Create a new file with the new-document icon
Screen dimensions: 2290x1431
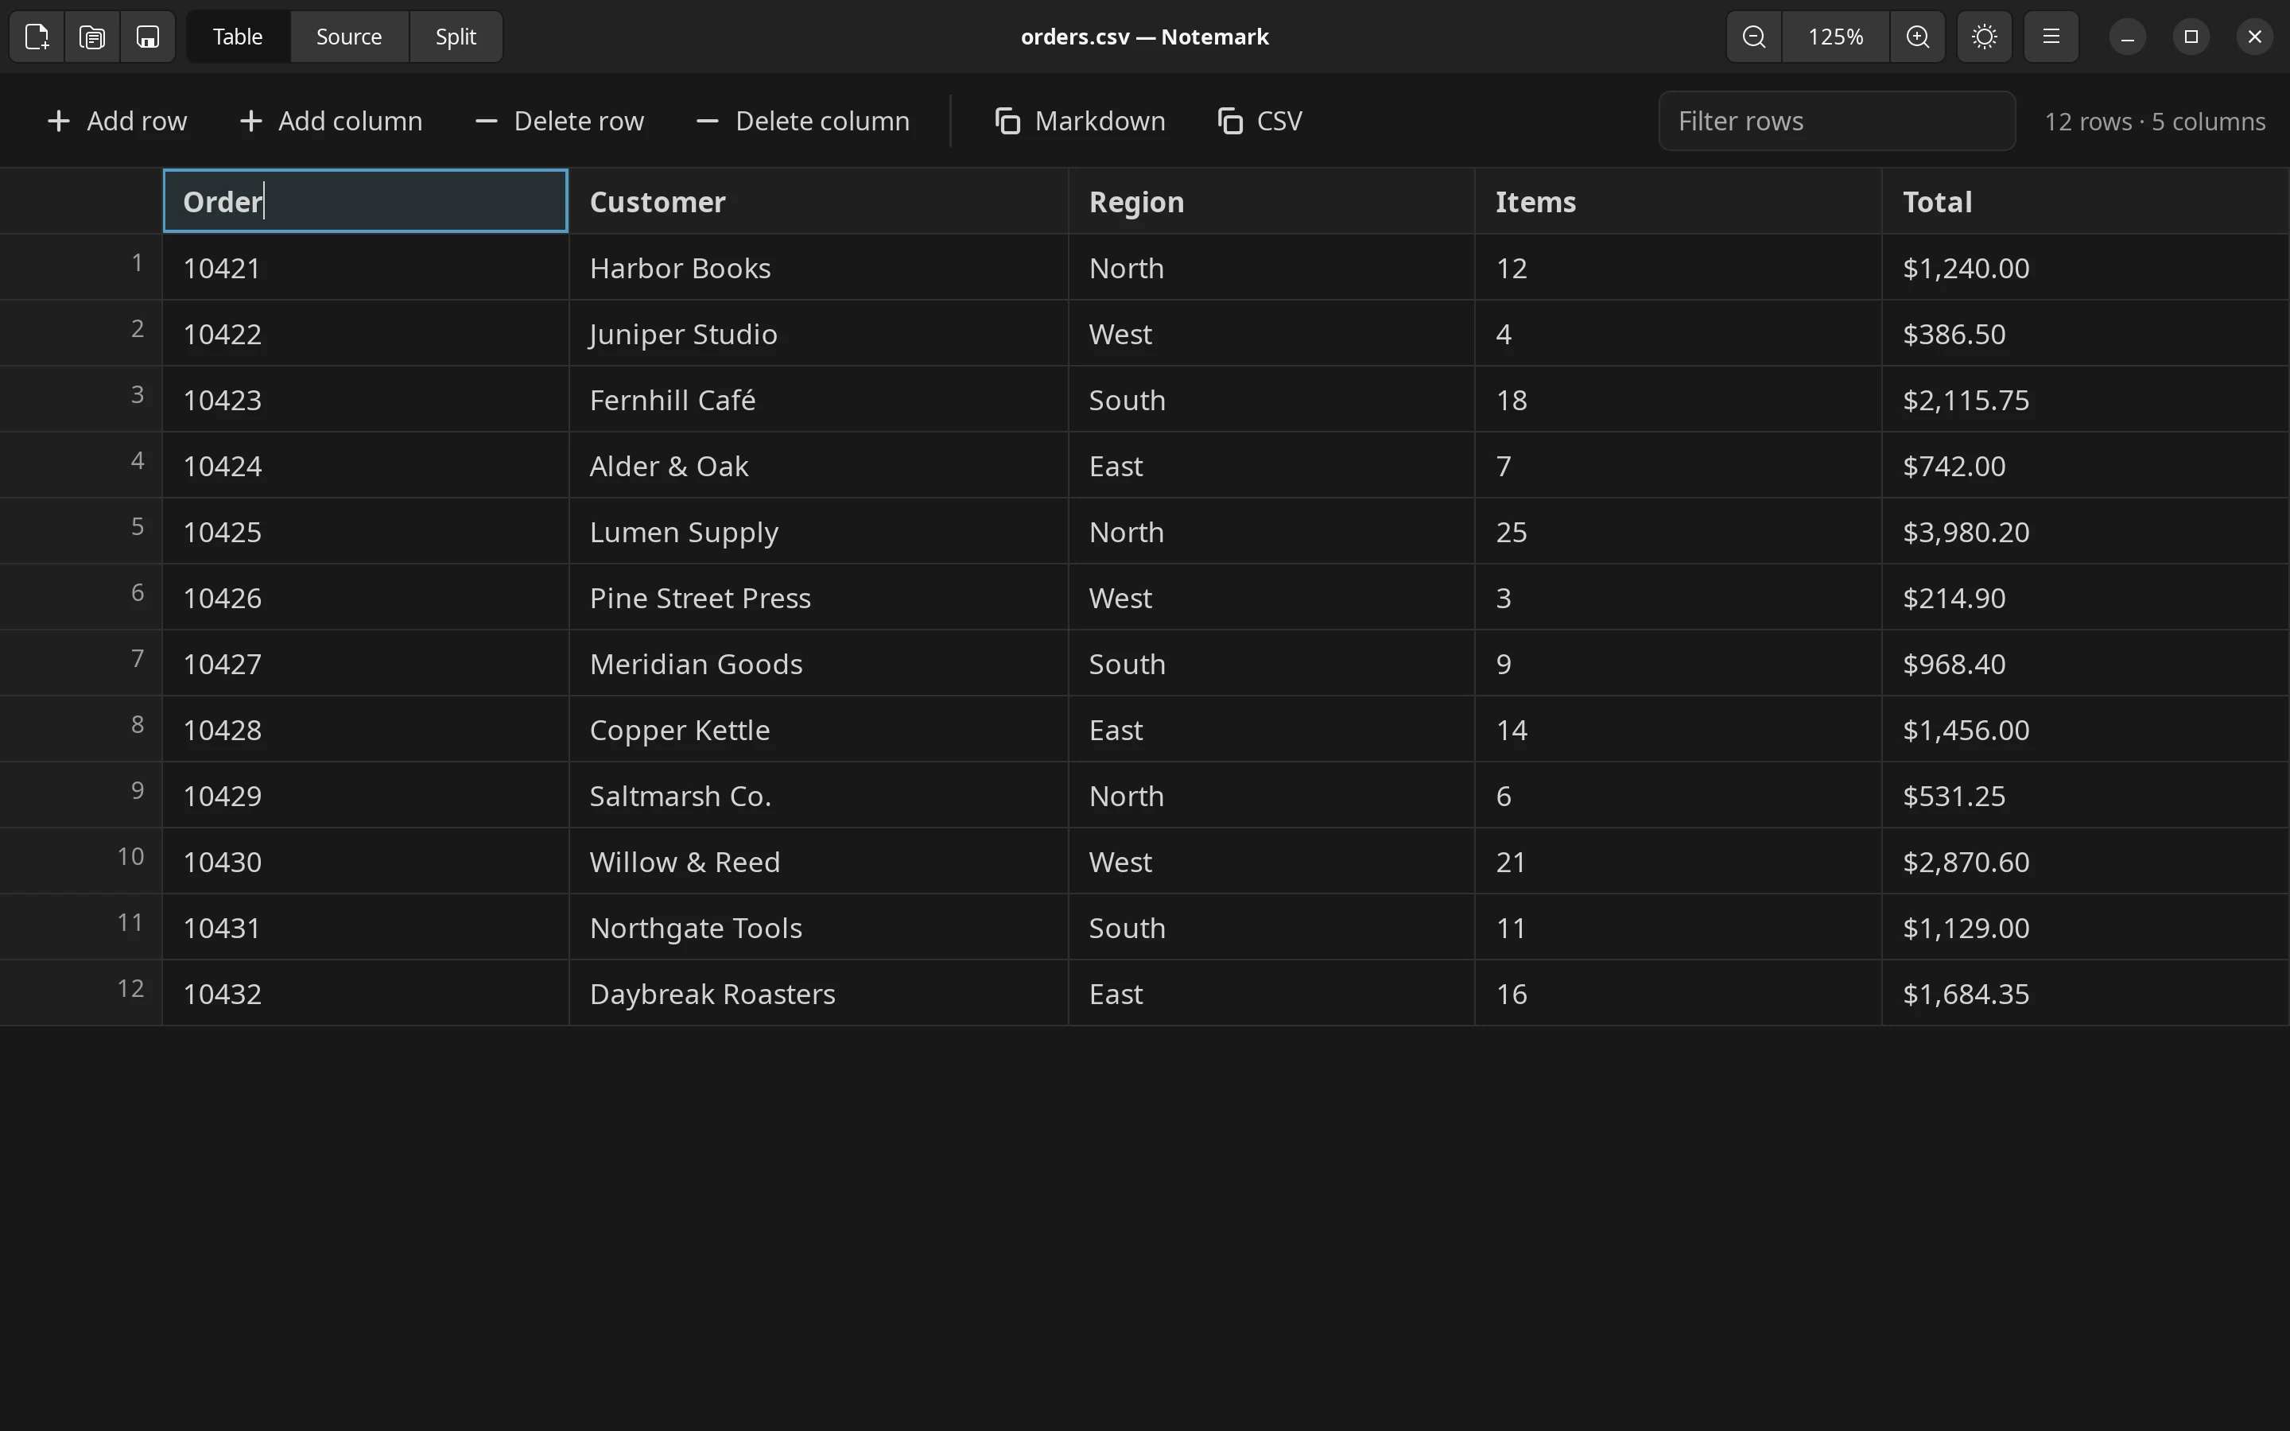coord(37,37)
